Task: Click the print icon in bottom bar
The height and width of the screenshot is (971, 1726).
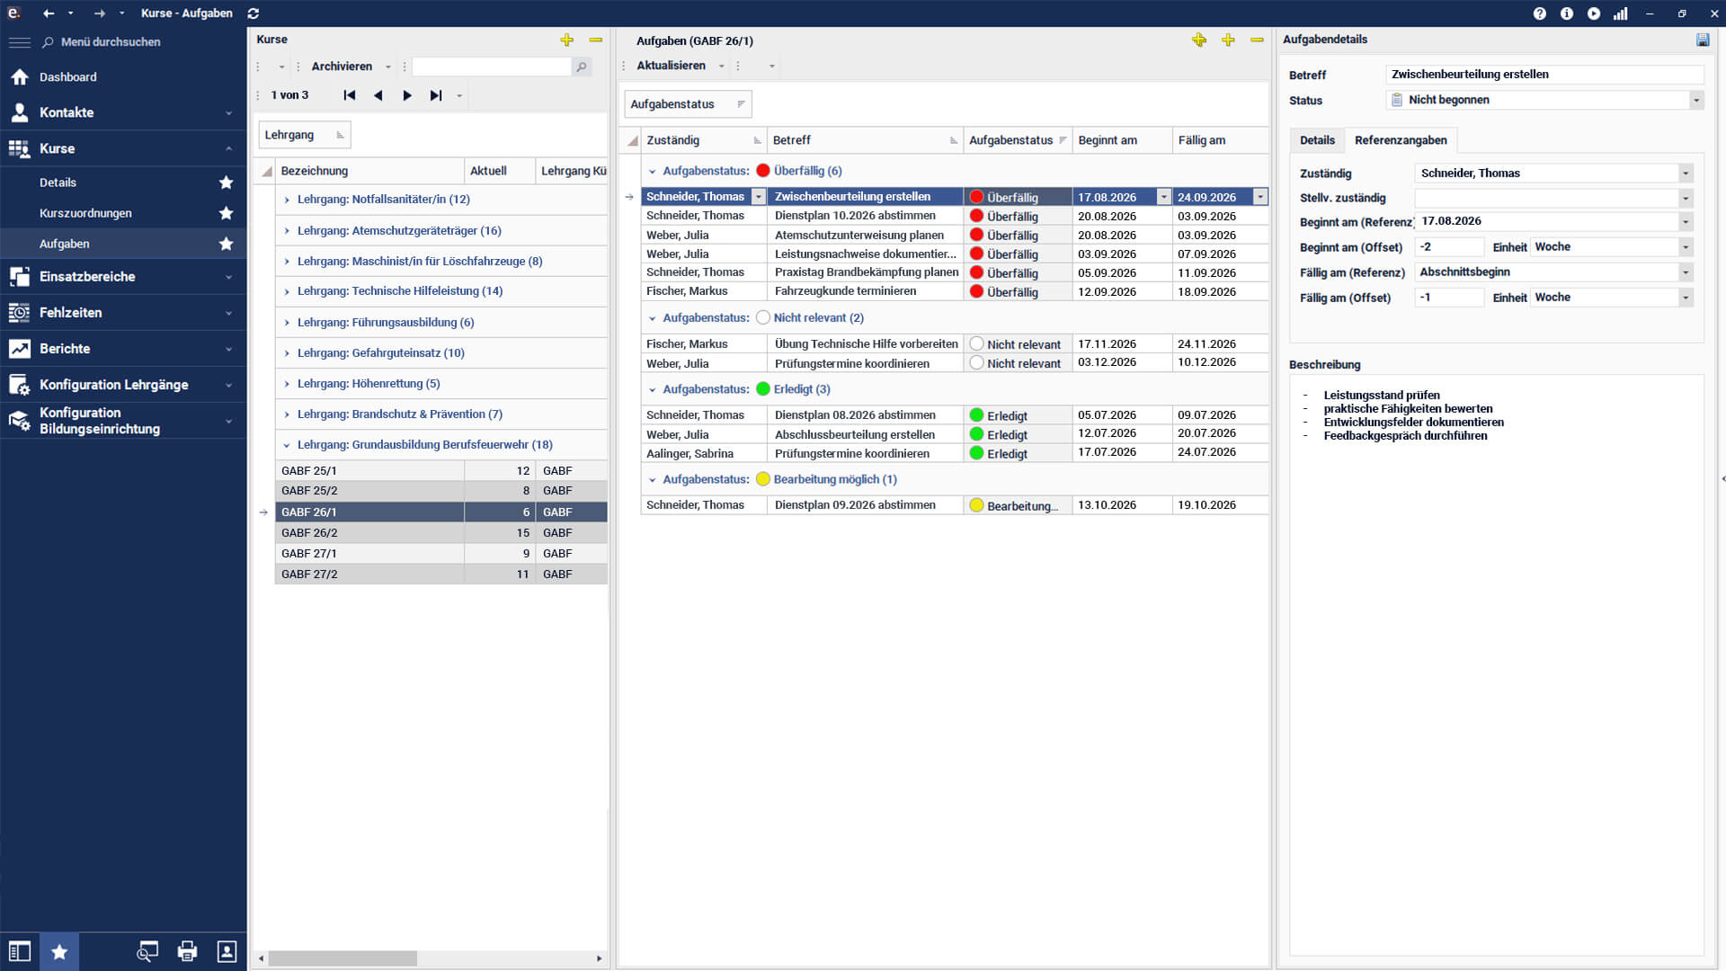Action: pyautogui.click(x=187, y=951)
